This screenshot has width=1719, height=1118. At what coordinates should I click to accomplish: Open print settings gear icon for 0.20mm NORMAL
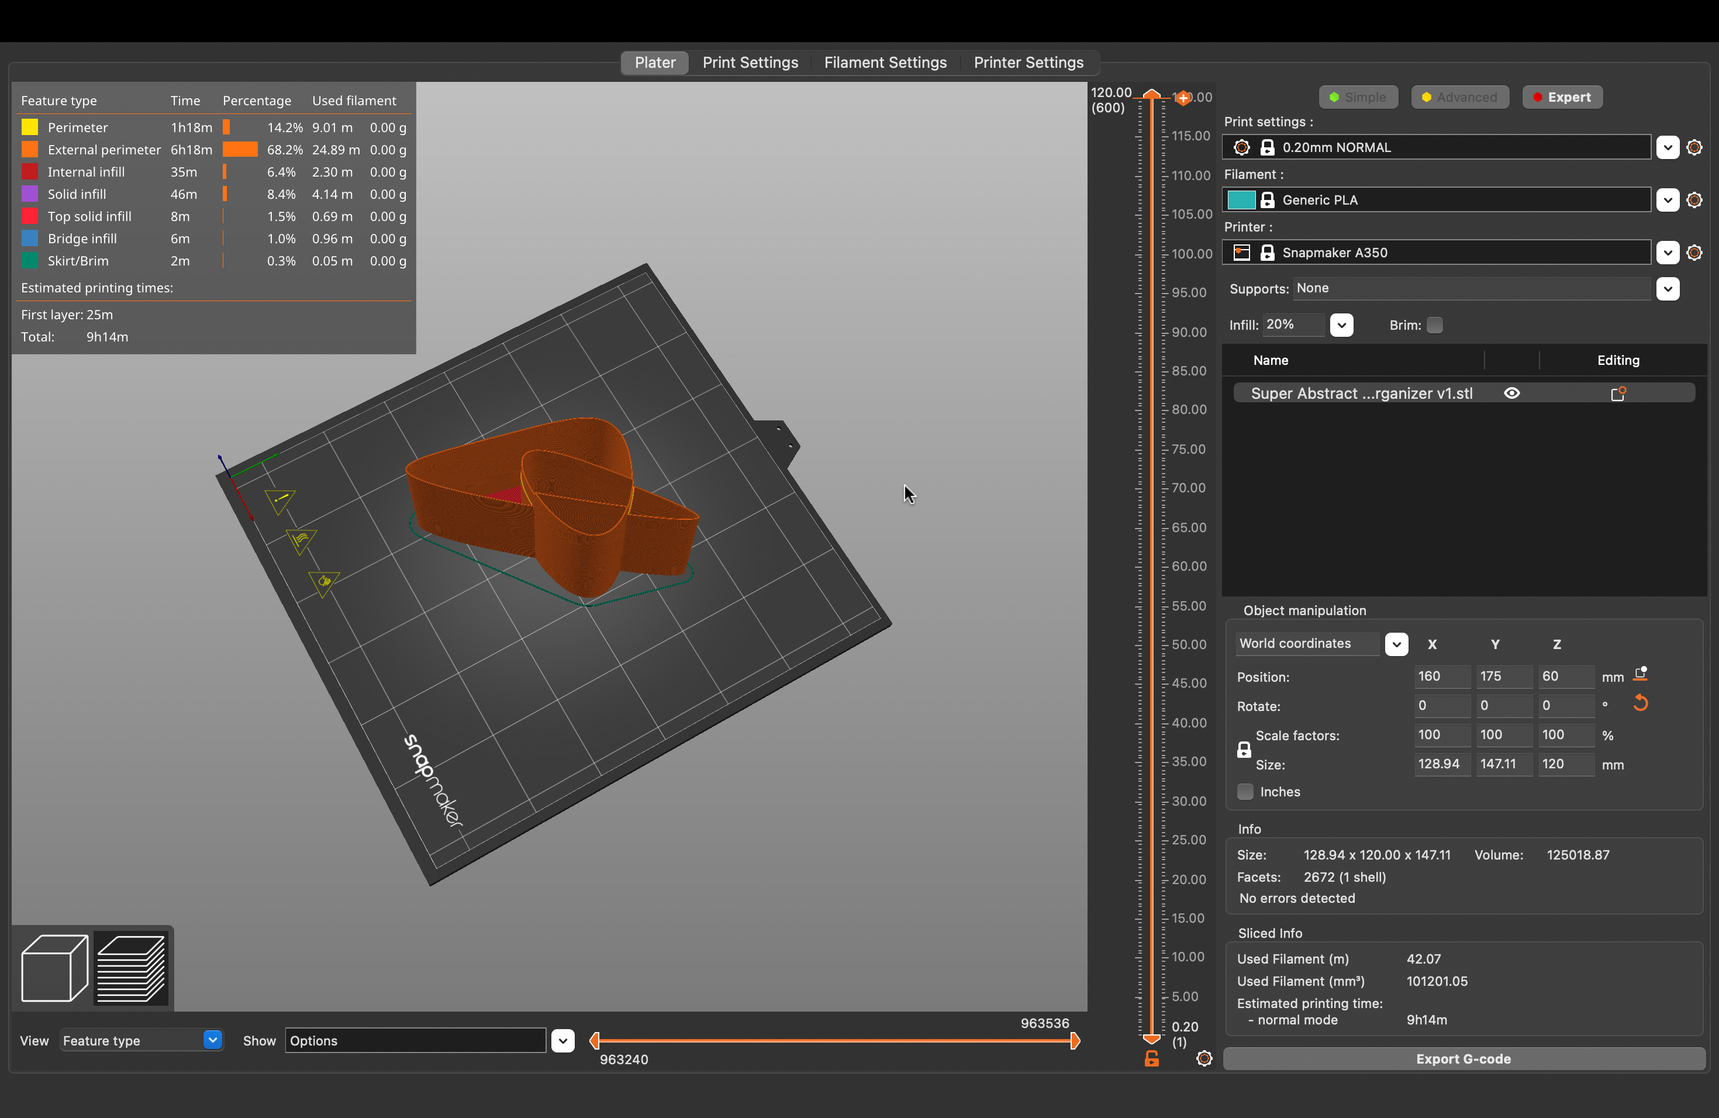[x=1694, y=147]
